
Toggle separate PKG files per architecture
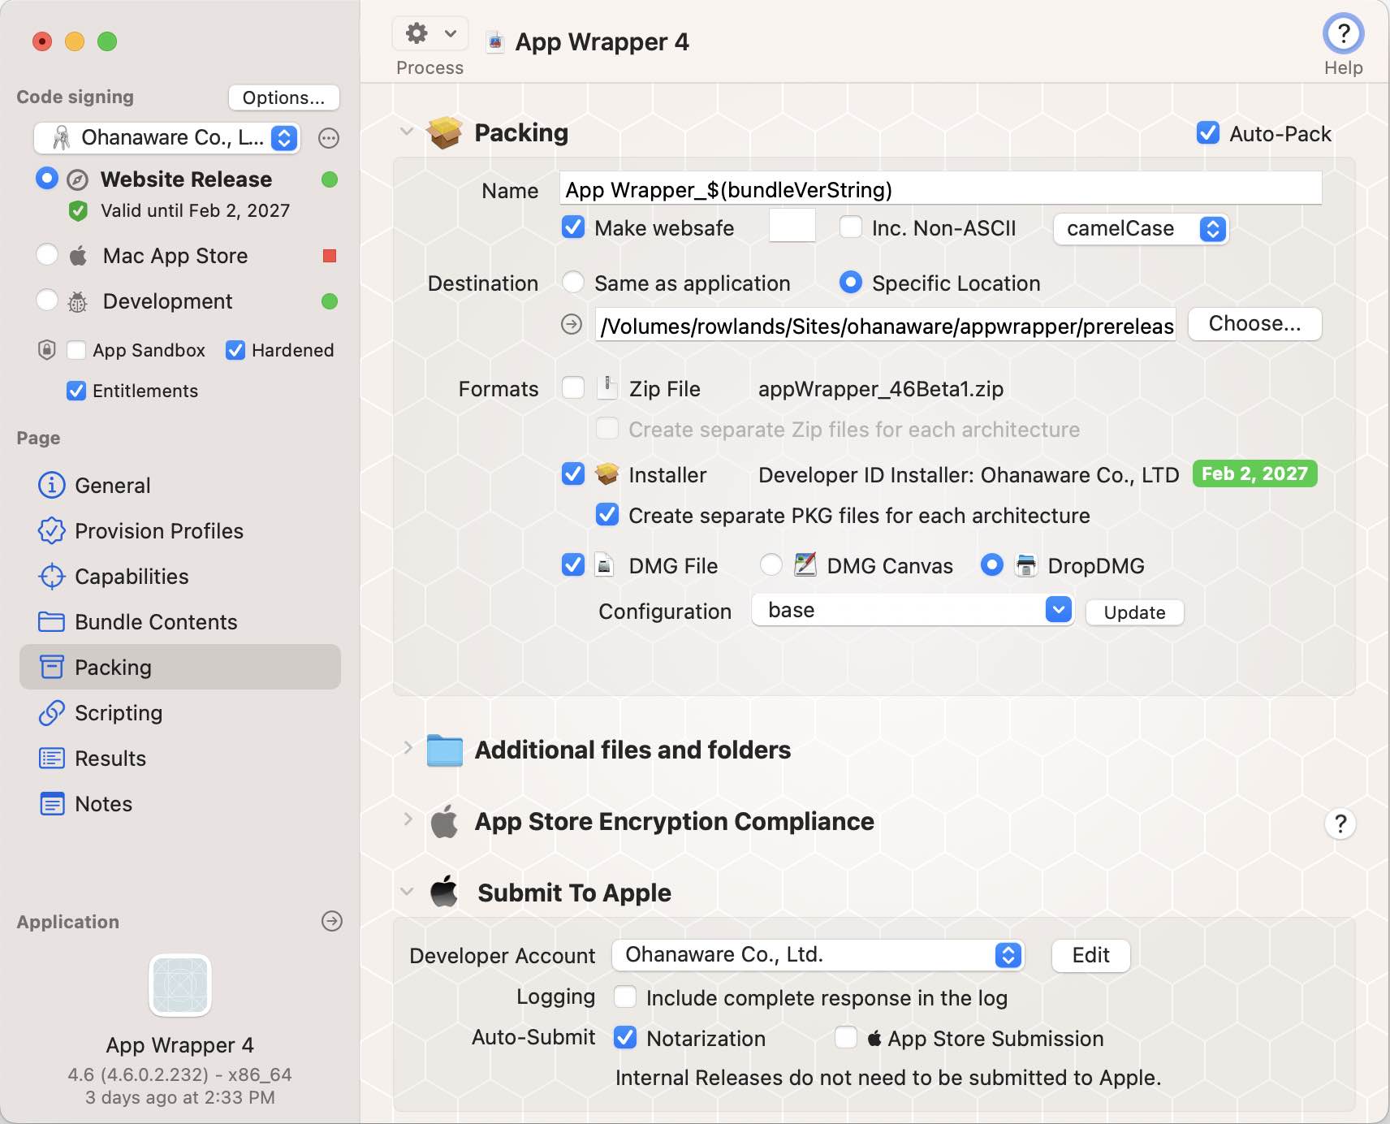click(x=607, y=515)
